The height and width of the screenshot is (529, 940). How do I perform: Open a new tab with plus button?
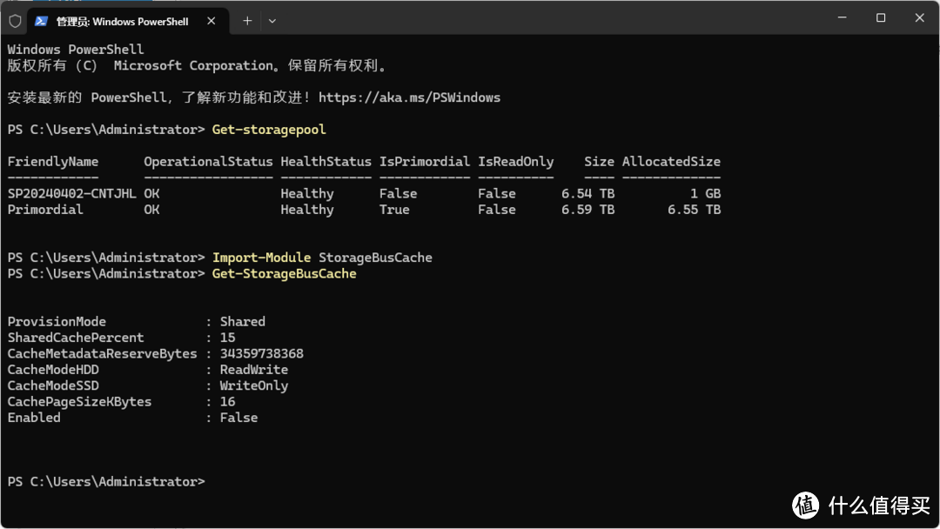tap(247, 21)
